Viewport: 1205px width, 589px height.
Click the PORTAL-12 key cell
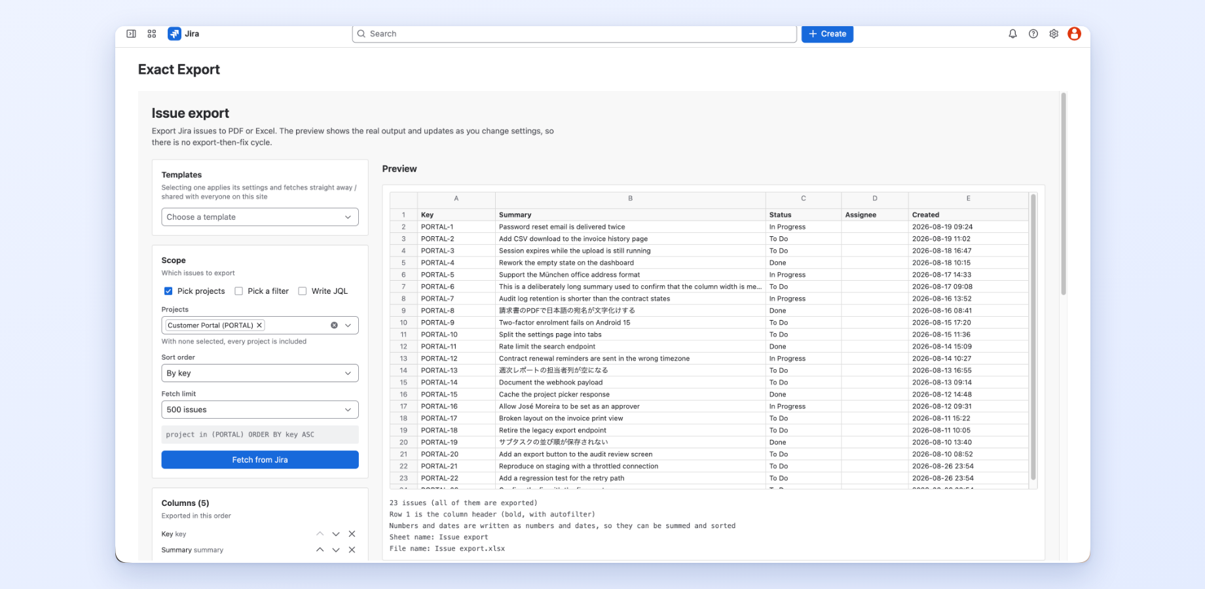tap(456, 359)
